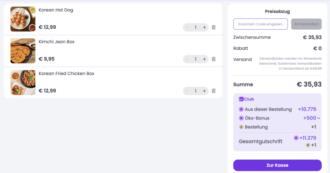Click the Club logo icon

coord(241,99)
